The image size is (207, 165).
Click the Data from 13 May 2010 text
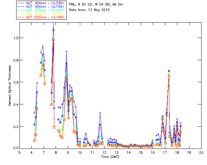[89, 10]
